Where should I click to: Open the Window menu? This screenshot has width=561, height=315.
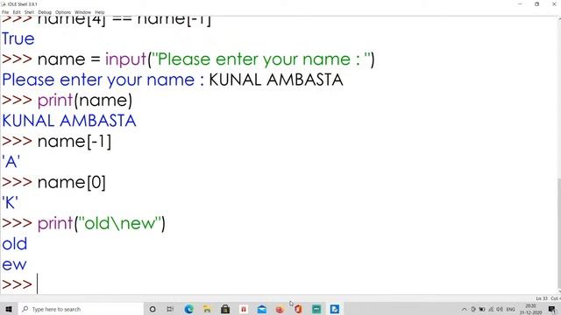[x=82, y=12]
